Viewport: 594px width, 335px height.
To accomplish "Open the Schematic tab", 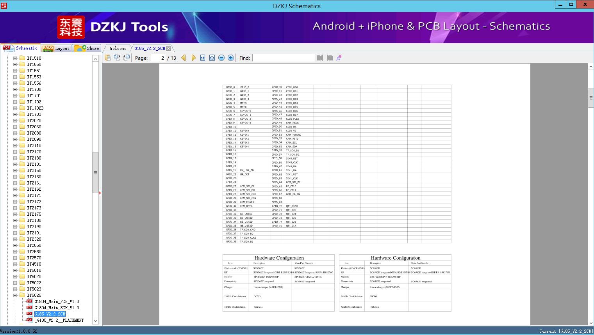I will tap(20, 48).
